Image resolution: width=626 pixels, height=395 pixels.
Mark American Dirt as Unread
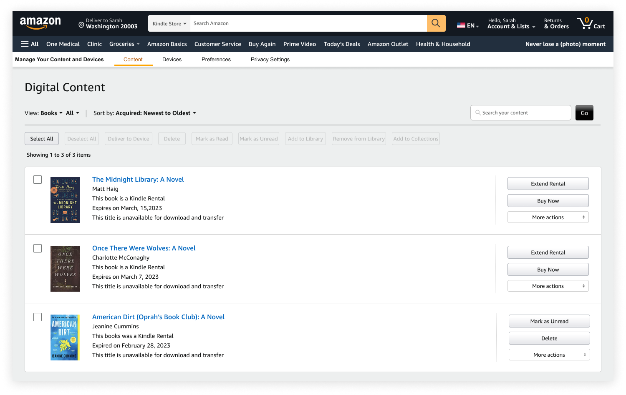(549, 321)
